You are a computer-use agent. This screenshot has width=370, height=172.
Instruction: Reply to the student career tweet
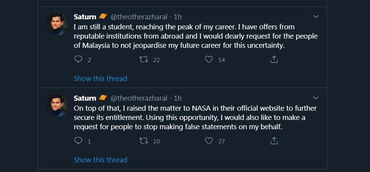78,59
